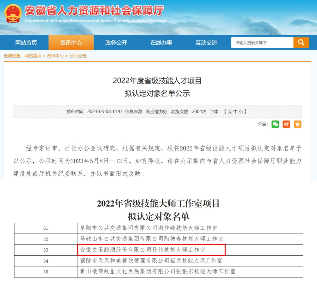Click the publish time 2023-05-08 14:41

[105, 111]
